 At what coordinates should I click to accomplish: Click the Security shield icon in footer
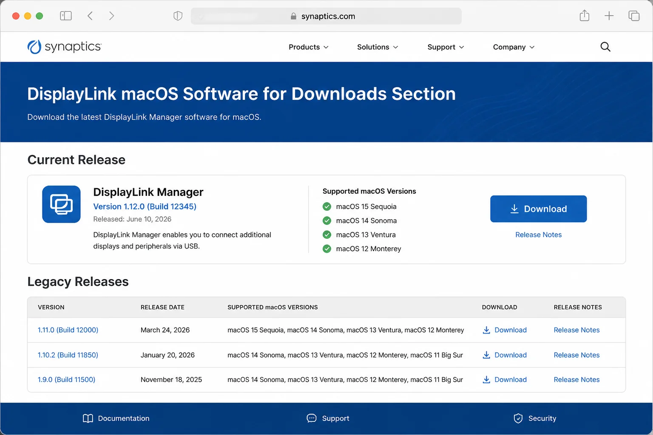(x=518, y=418)
